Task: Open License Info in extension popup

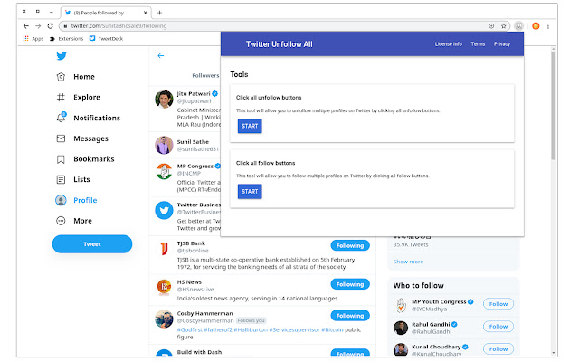Action: (449, 44)
